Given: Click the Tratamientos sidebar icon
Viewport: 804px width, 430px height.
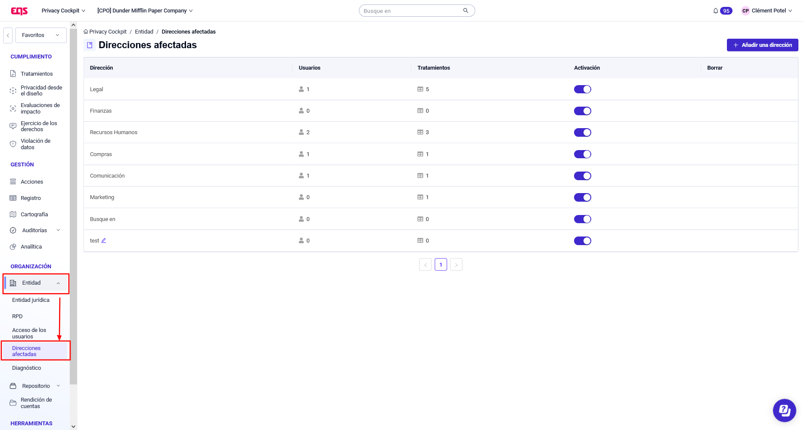Looking at the screenshot, I should (x=13, y=74).
